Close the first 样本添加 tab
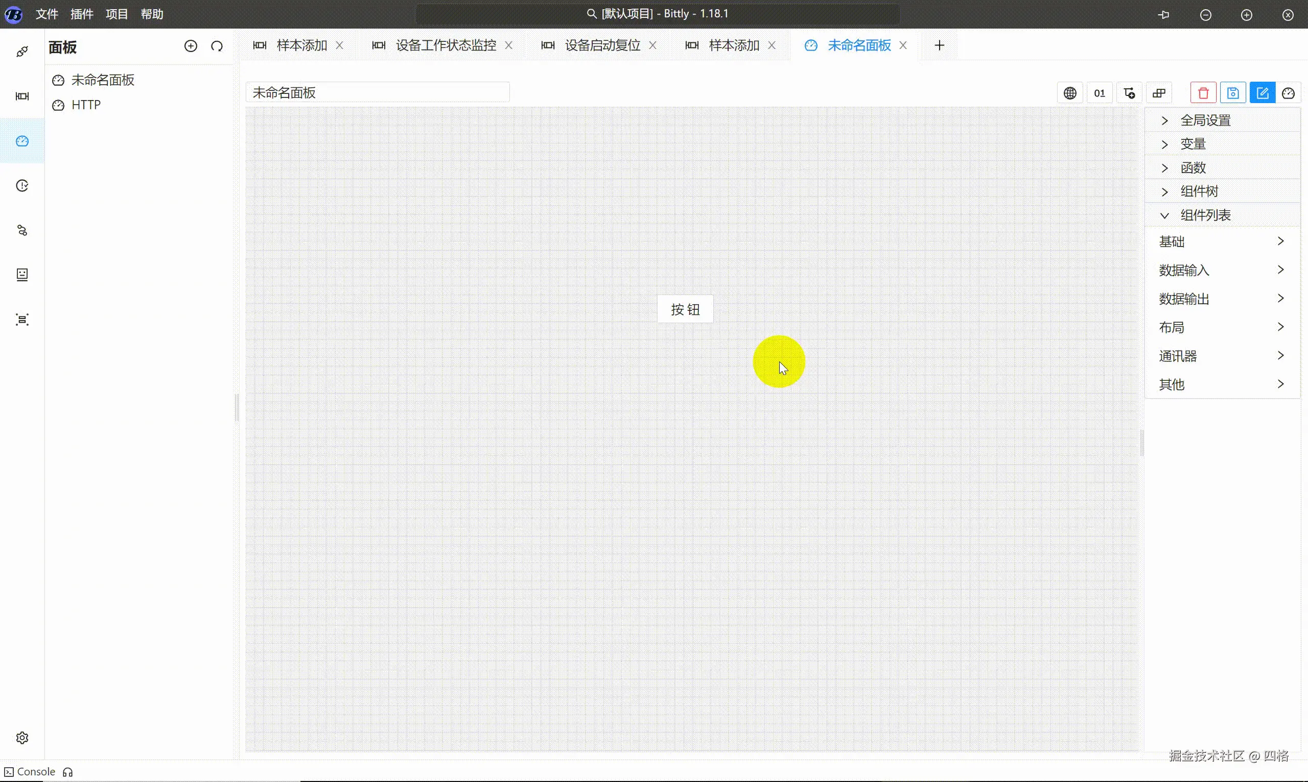Viewport: 1308px width, 782px height. pos(340,45)
